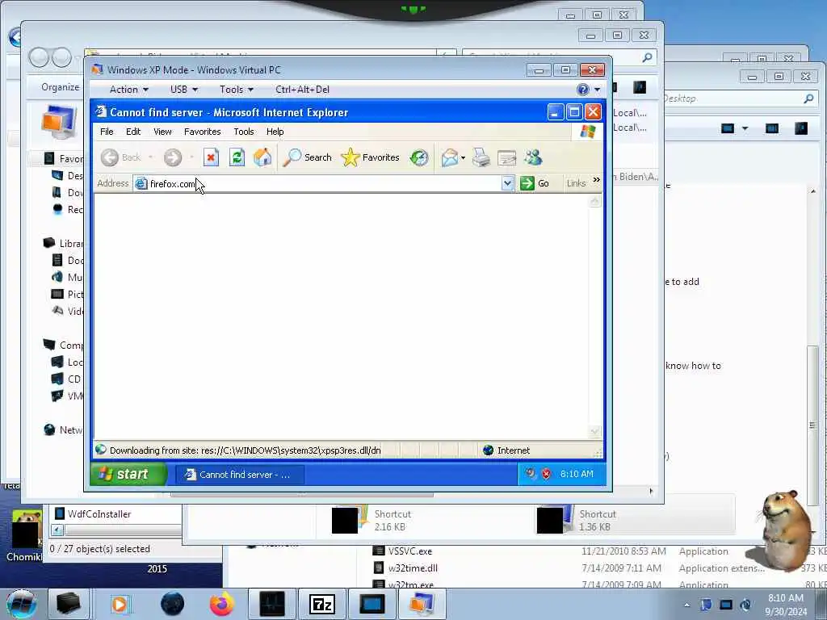Click the Virtual PC taskbar icon in Windows 7

pyautogui.click(x=422, y=604)
